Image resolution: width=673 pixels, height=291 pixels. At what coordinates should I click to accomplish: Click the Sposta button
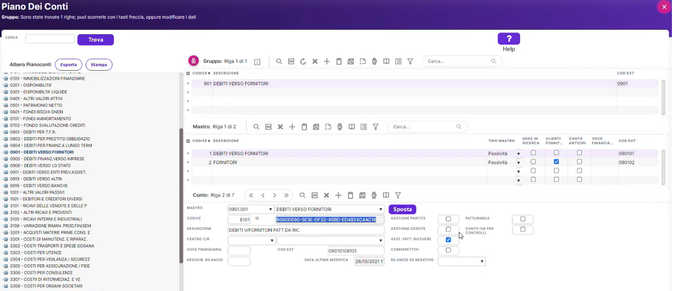(402, 210)
